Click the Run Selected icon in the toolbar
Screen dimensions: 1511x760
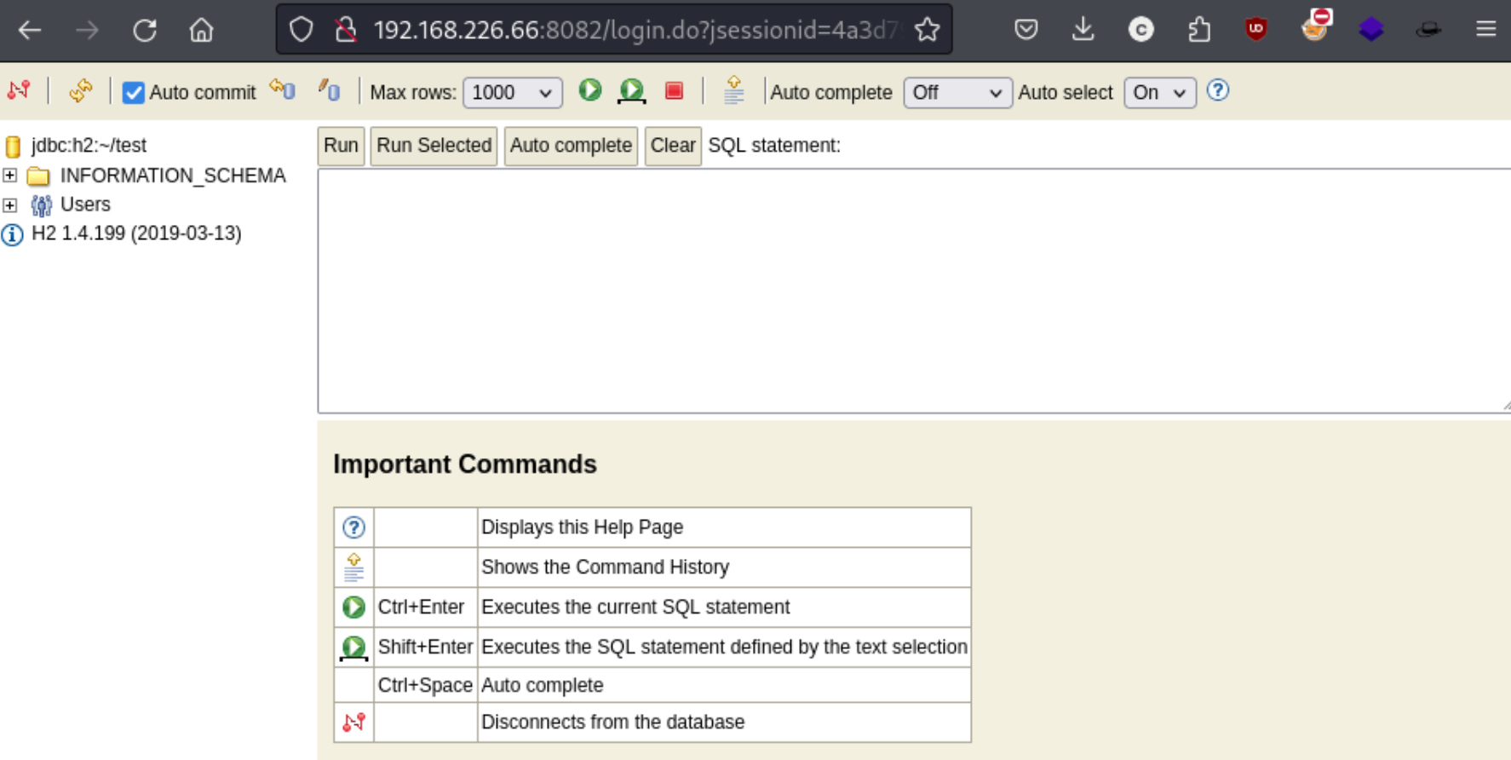coord(632,90)
